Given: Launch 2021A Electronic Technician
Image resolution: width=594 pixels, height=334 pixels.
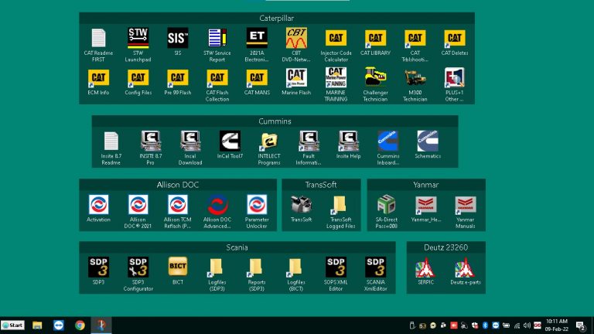Looking at the screenshot, I should [257, 38].
